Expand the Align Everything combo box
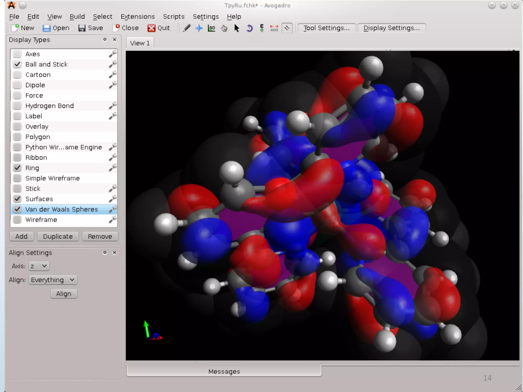The width and height of the screenshot is (523, 392). coord(53,280)
